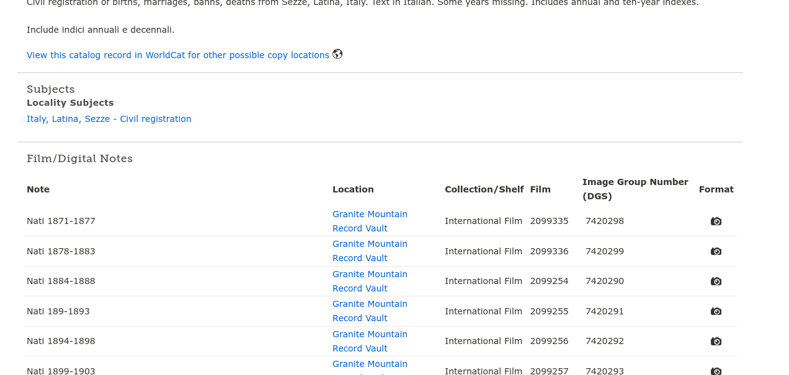Open Granite Mountain Record Vault for Nati 1894-1898

(x=370, y=341)
